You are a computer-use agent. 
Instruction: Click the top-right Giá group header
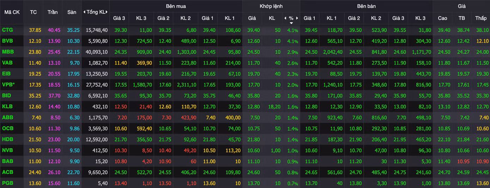coord(462,6)
